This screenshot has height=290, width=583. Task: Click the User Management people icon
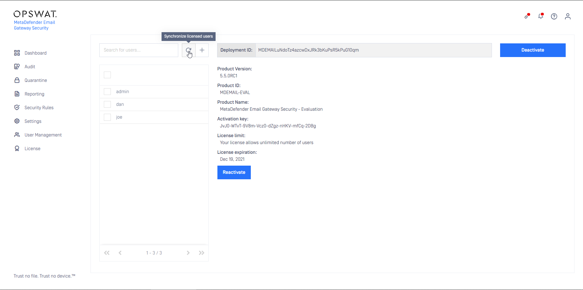(17, 135)
